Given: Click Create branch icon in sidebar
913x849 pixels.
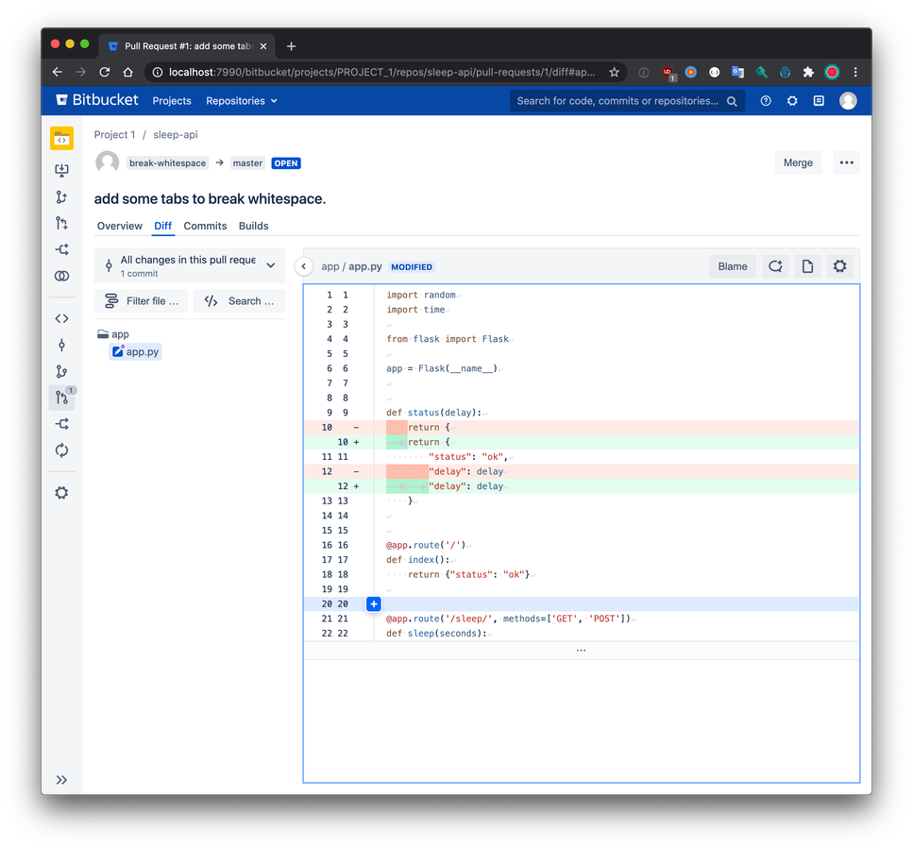Looking at the screenshot, I should pyautogui.click(x=61, y=196).
